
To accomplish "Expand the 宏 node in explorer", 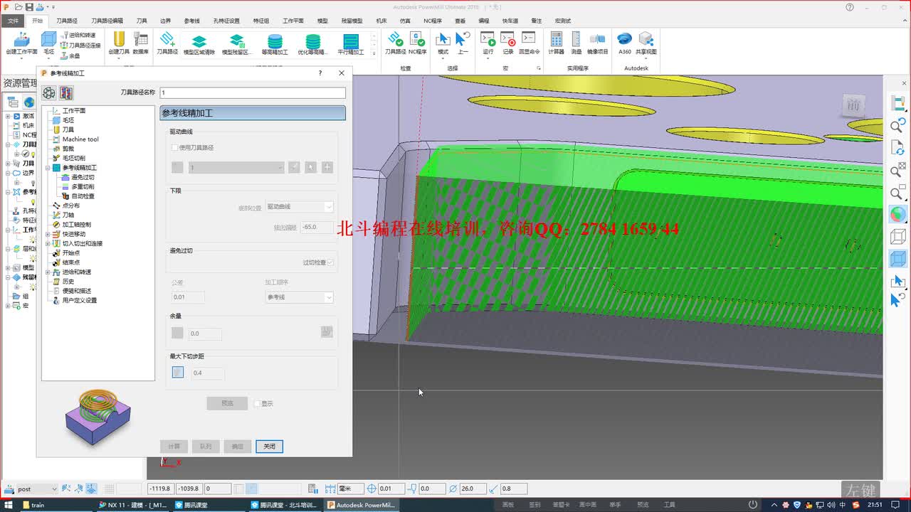I will (8, 306).
